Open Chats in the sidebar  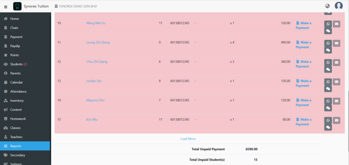click(25, 28)
